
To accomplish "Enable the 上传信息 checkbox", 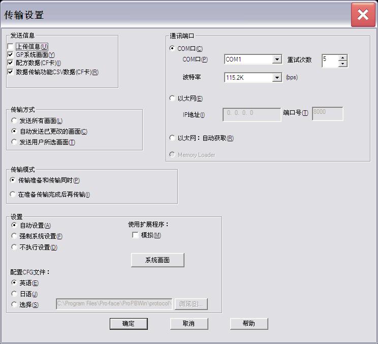I will (11, 47).
